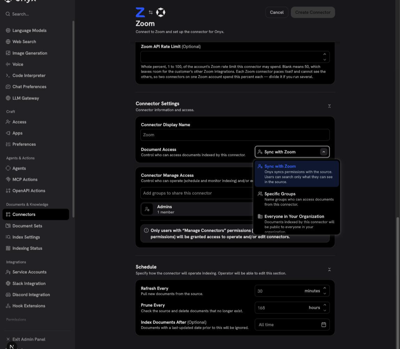Collapse the Connector Settings section
This screenshot has height=349, width=400.
329,106
